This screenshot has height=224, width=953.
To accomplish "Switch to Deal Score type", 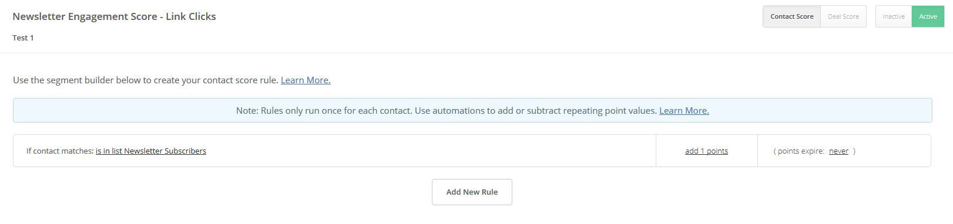I will [843, 16].
